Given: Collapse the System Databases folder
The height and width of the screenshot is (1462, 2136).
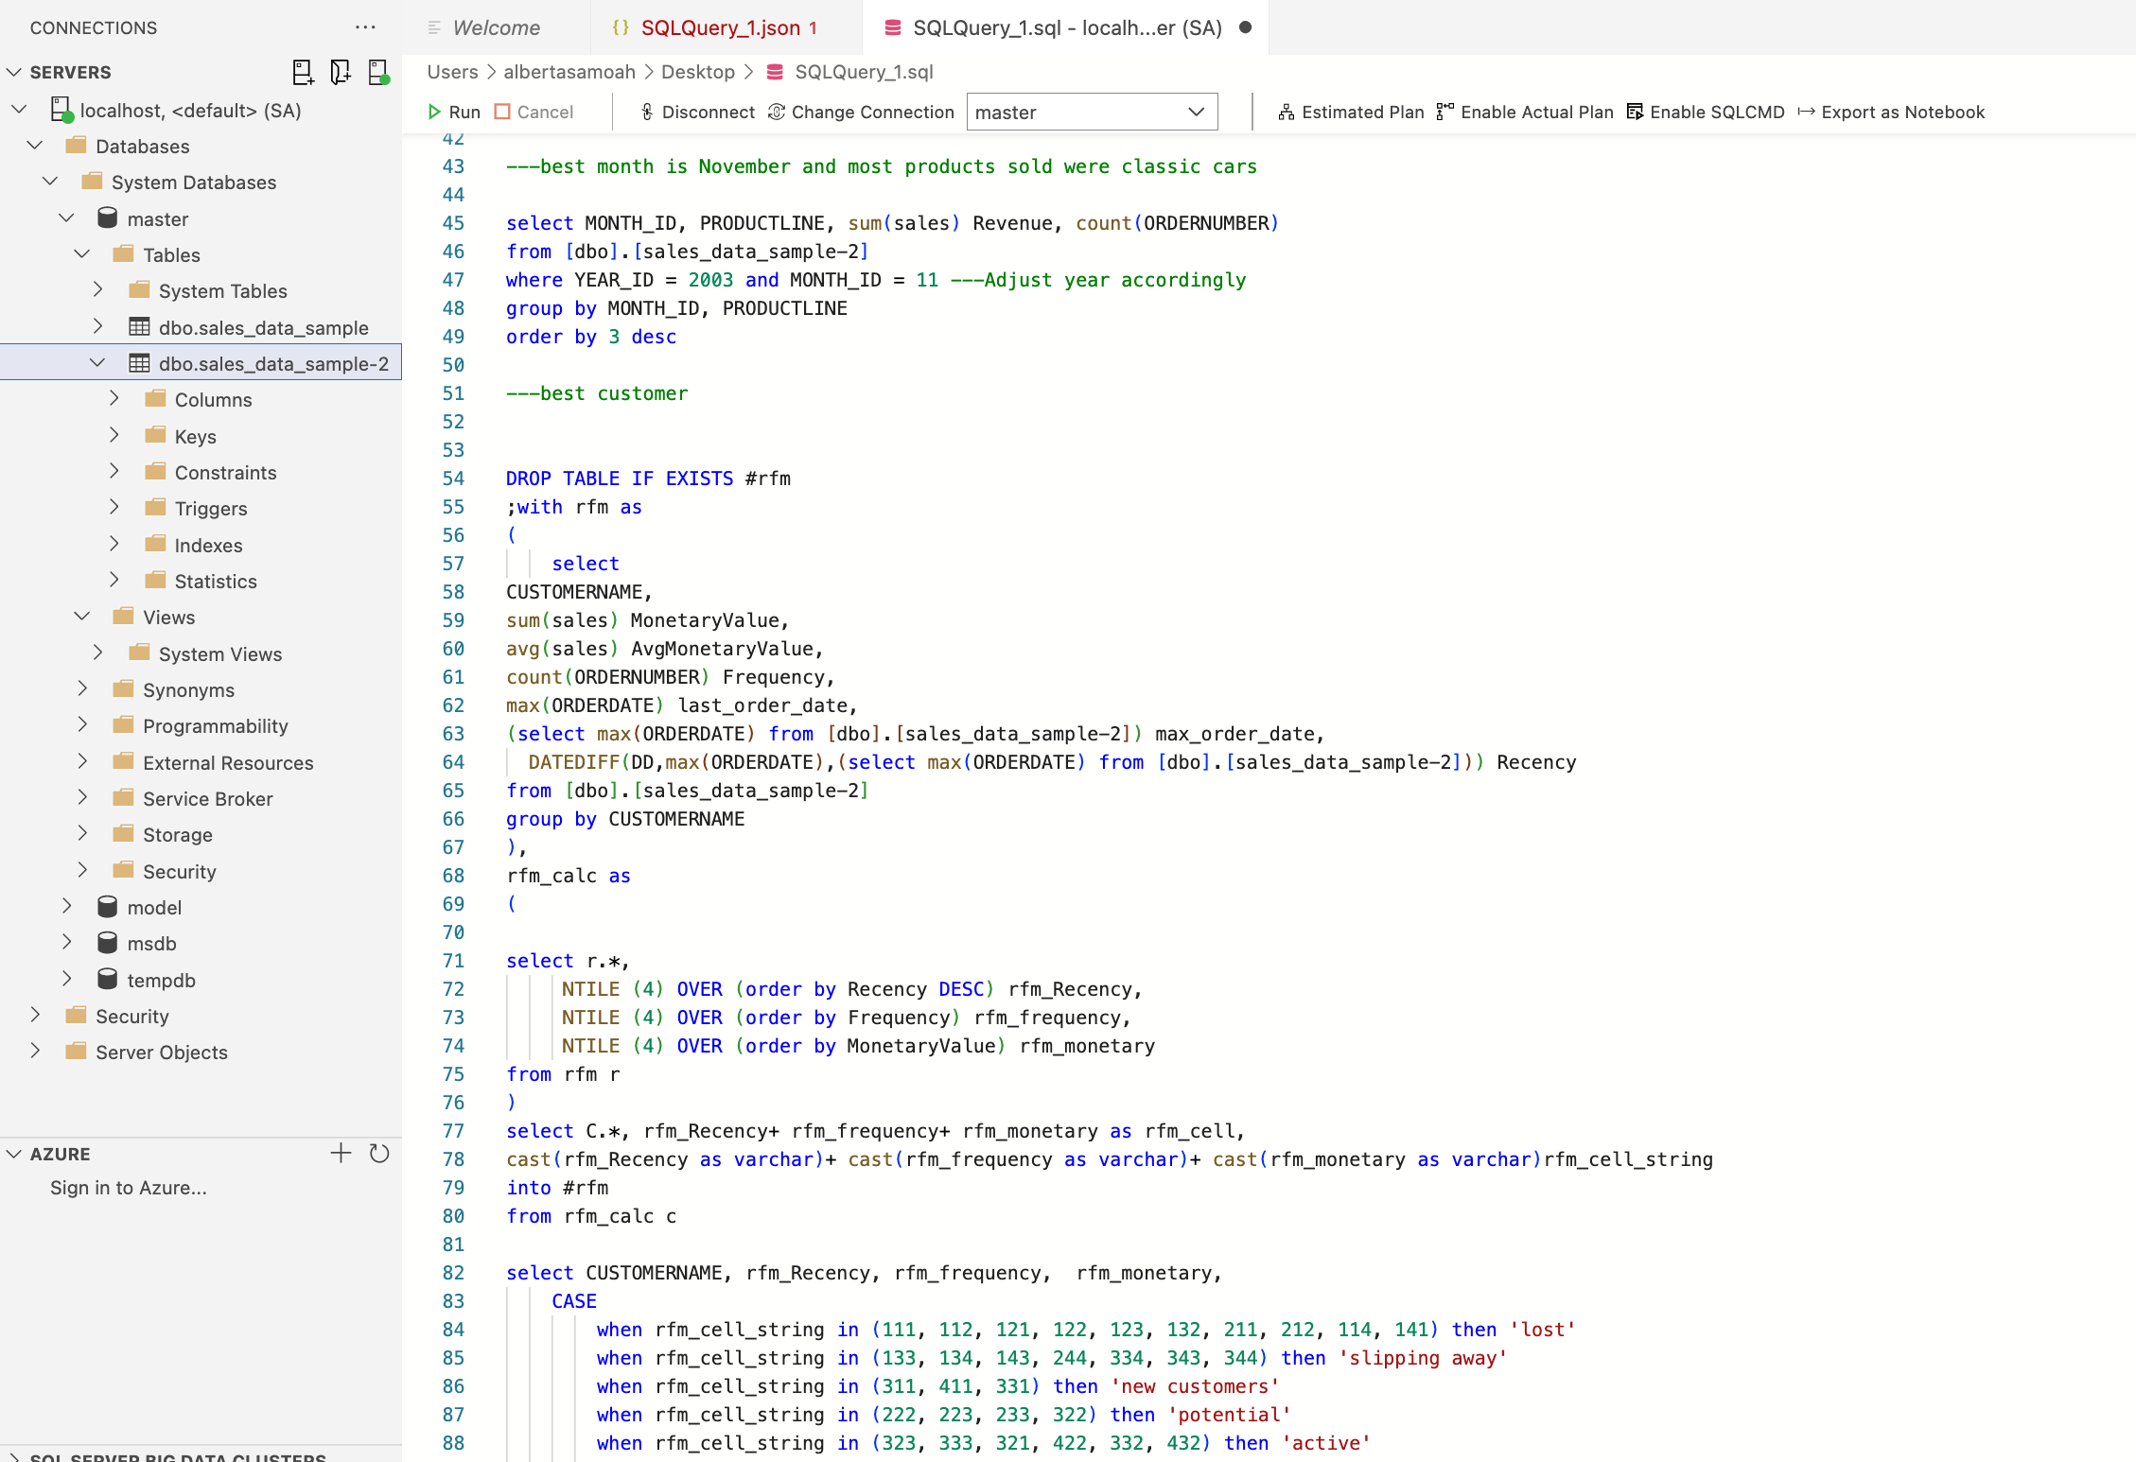Looking at the screenshot, I should 50,182.
